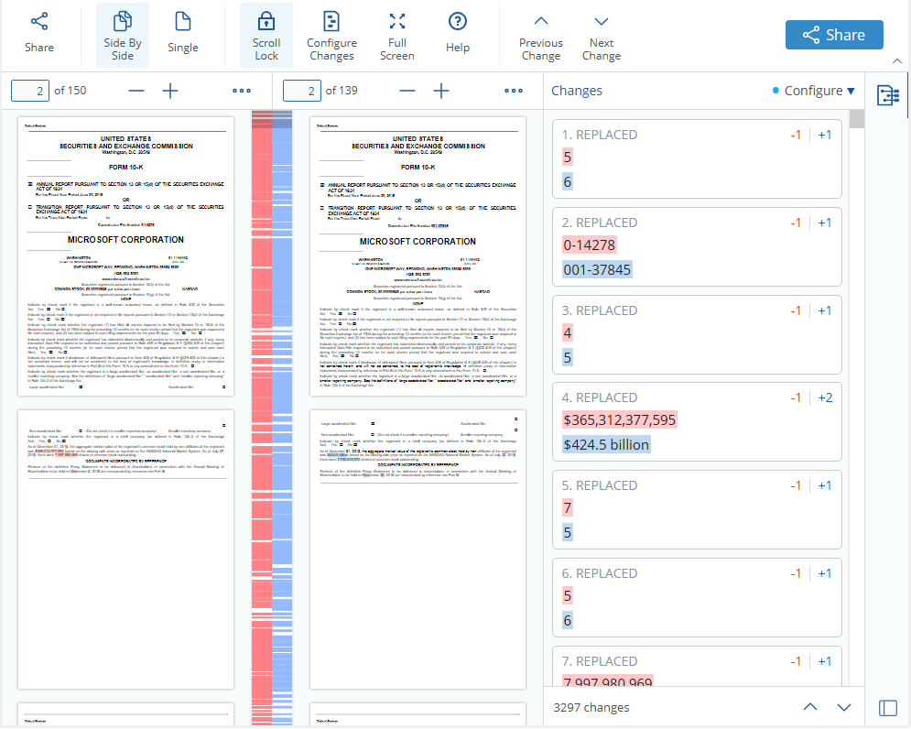Select change 5 replacing 7 with 5
The height and width of the screenshot is (729, 911).
click(697, 509)
